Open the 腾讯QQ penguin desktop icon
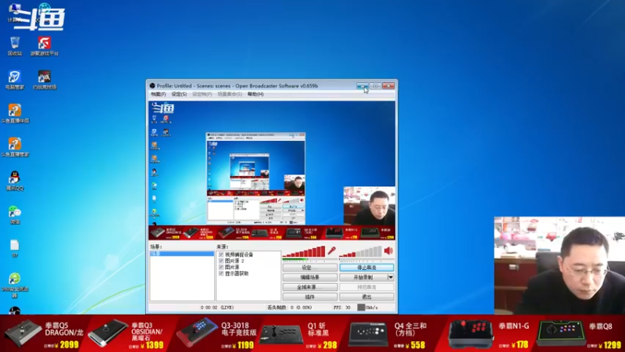 pos(15,181)
